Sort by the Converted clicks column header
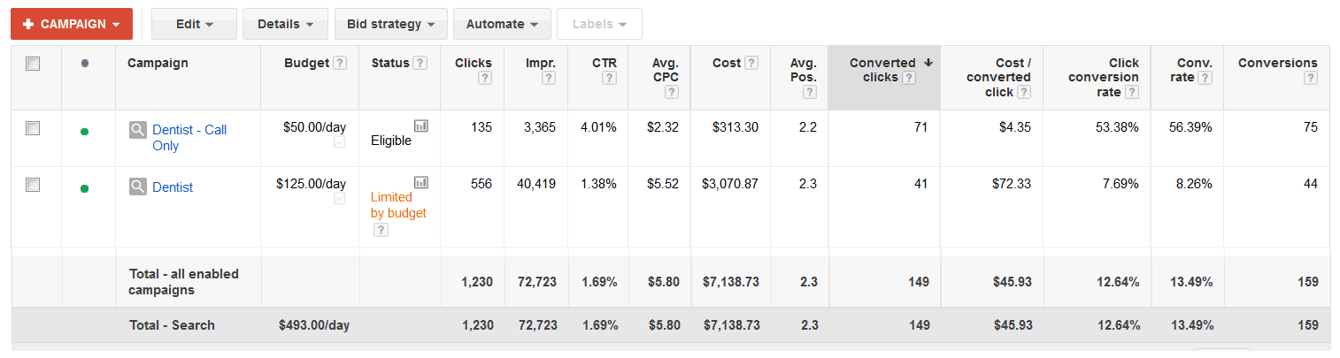 (882, 64)
